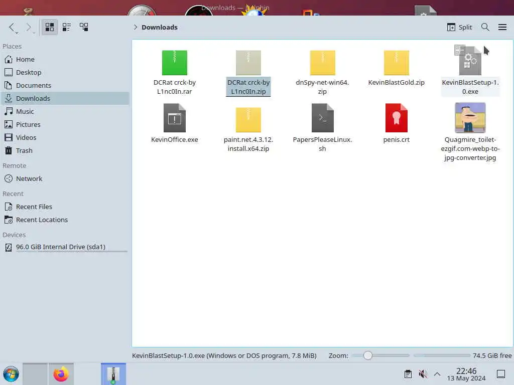Image resolution: width=514 pixels, height=385 pixels.
Task: Select the red .crt certificate file icon
Action: (397, 118)
